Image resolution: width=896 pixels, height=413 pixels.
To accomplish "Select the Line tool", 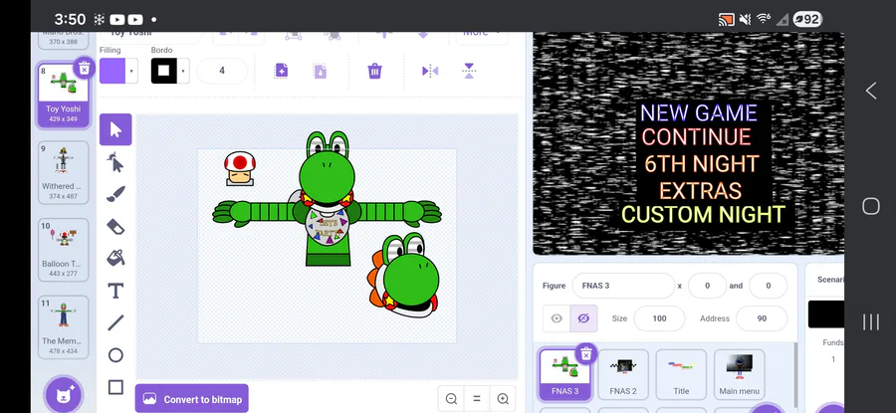I will click(115, 322).
